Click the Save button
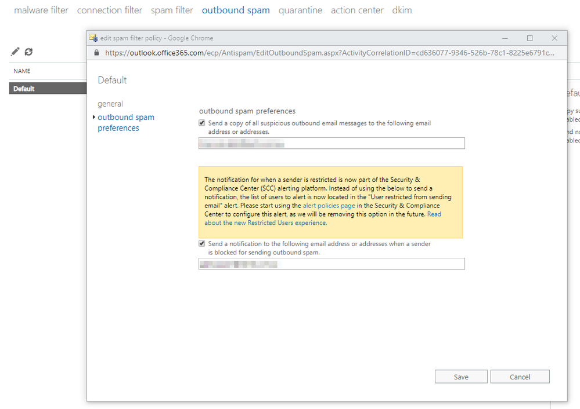This screenshot has width=580, height=409. 461,377
